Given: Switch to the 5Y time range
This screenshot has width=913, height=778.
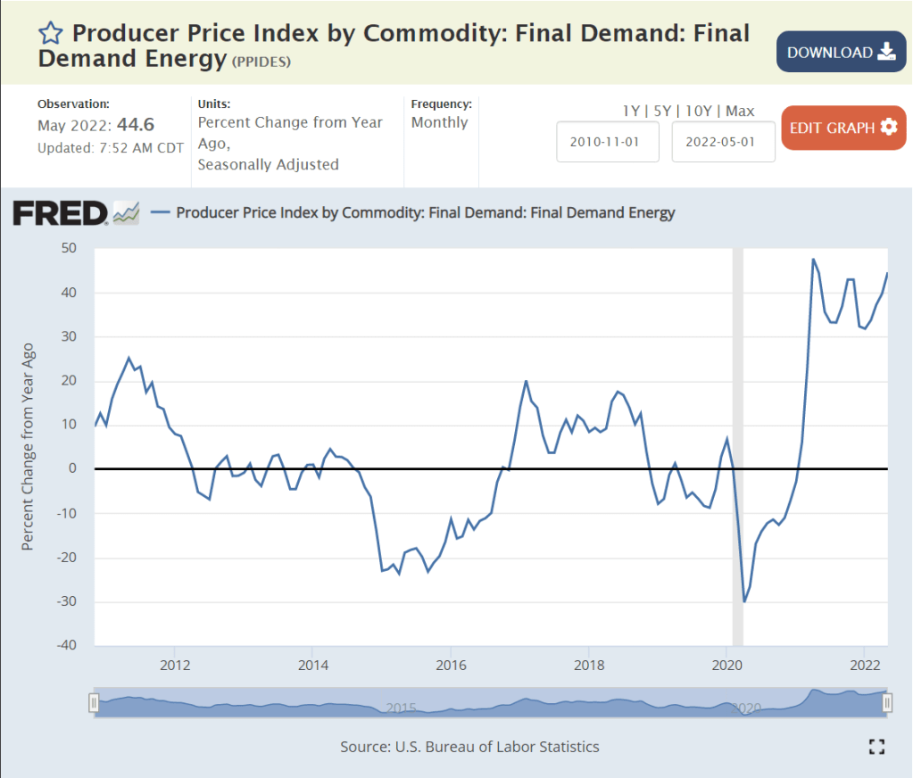Looking at the screenshot, I should [661, 111].
